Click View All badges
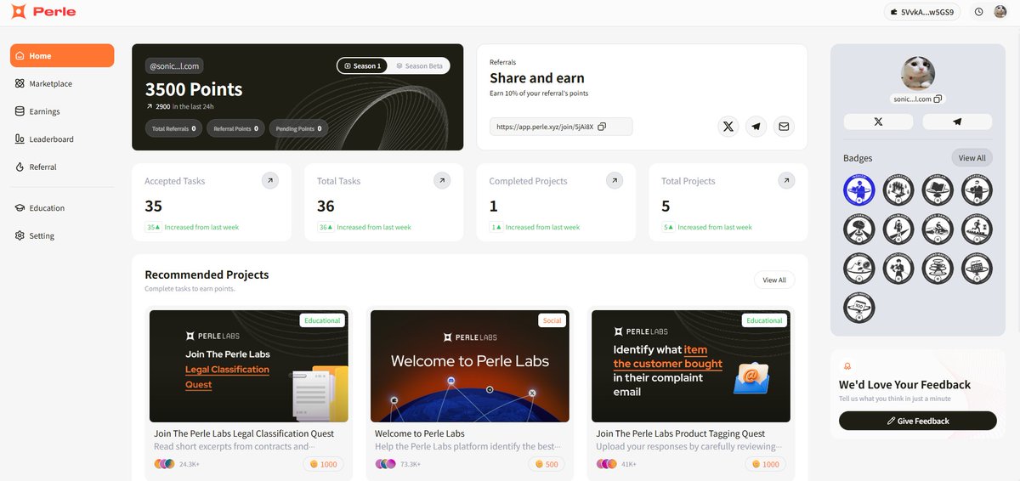1020x481 pixels. click(972, 158)
